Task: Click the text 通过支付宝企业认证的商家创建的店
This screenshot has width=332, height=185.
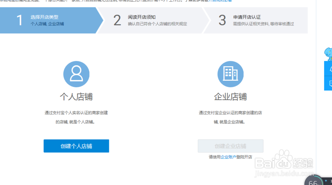Action: (x=230, y=113)
